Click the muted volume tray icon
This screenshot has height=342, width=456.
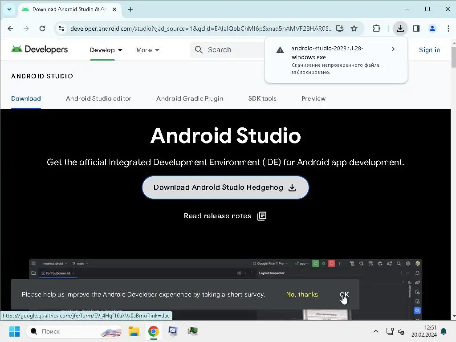(x=401, y=331)
